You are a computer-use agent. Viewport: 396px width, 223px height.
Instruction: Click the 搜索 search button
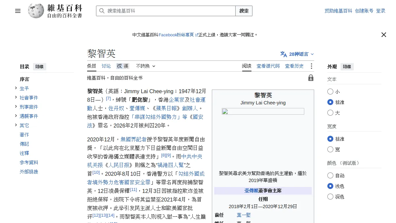pos(244,11)
